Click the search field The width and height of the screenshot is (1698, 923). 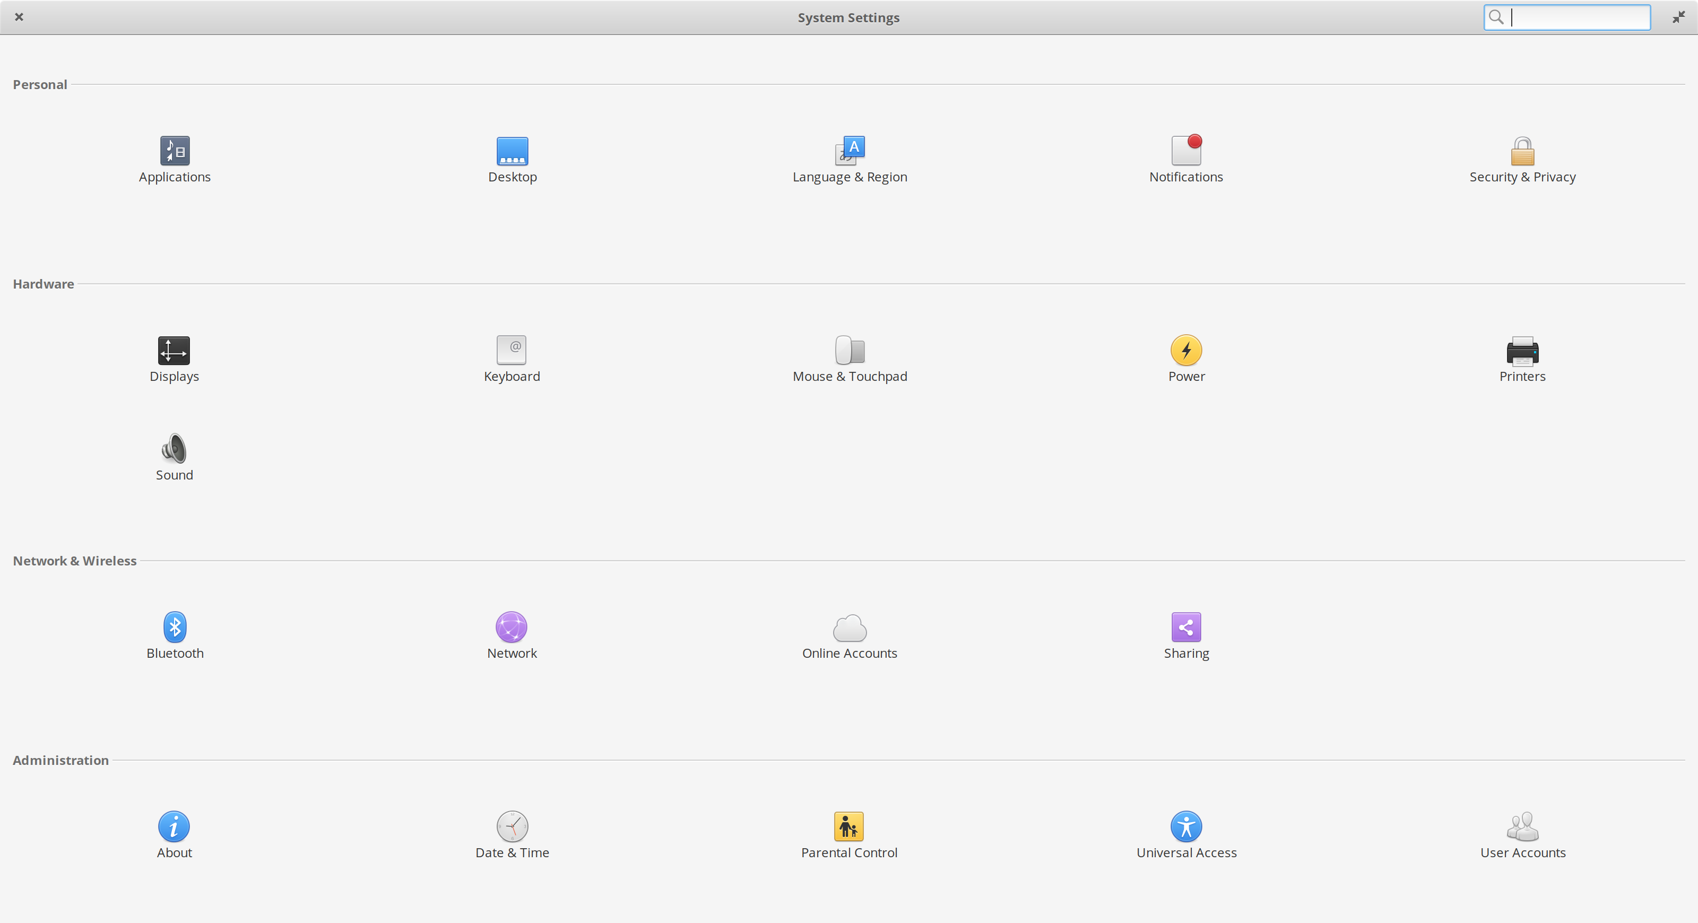(1579, 18)
